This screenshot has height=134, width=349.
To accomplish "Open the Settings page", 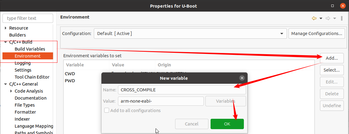I will 23,70.
